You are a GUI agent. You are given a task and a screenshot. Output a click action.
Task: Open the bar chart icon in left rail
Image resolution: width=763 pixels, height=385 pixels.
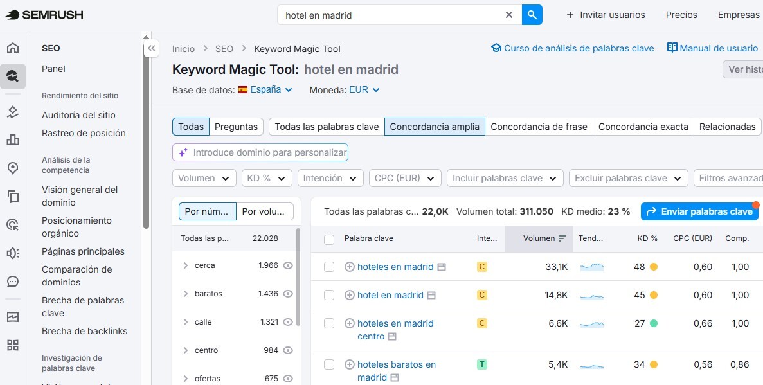pyautogui.click(x=13, y=140)
